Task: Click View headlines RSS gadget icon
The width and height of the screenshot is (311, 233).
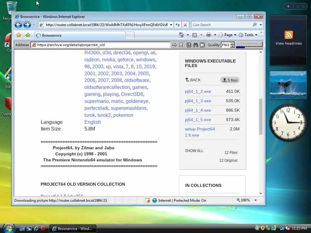Action: tap(289, 35)
